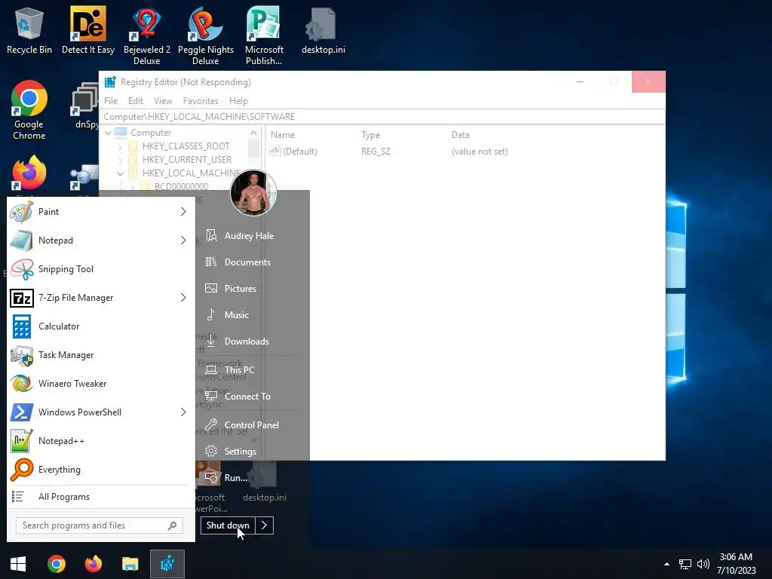This screenshot has width=772, height=579.
Task: Open the Music folder link
Action: (236, 315)
